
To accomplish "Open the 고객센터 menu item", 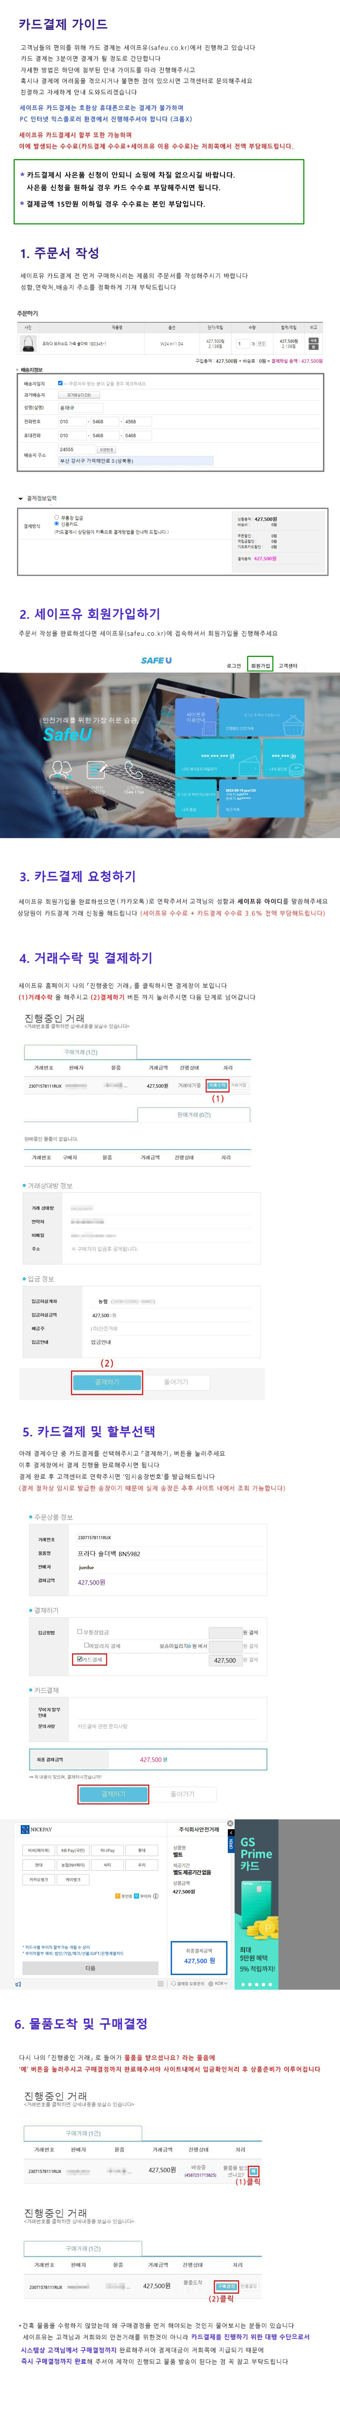I will [287, 665].
